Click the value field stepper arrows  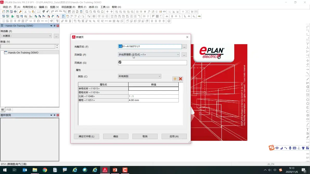click(57, 46)
